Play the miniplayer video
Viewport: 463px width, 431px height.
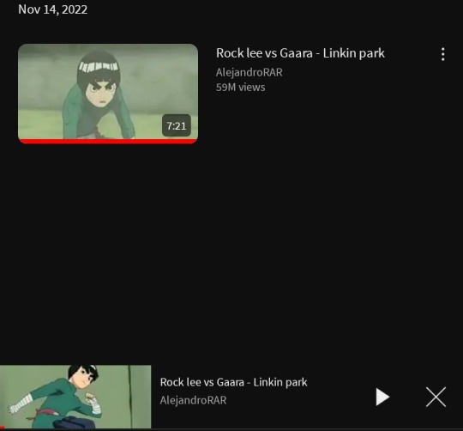pyautogui.click(x=382, y=397)
